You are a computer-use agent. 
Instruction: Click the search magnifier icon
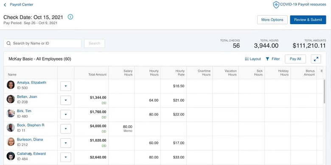[x=8, y=43]
